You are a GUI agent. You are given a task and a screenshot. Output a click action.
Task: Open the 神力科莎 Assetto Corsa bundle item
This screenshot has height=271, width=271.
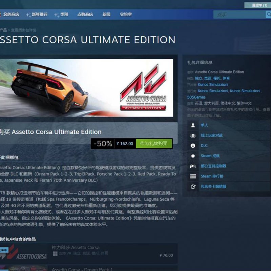coord(76,248)
